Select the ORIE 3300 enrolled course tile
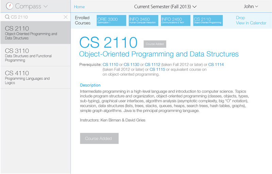This screenshot has height=174, width=272. 112,20
